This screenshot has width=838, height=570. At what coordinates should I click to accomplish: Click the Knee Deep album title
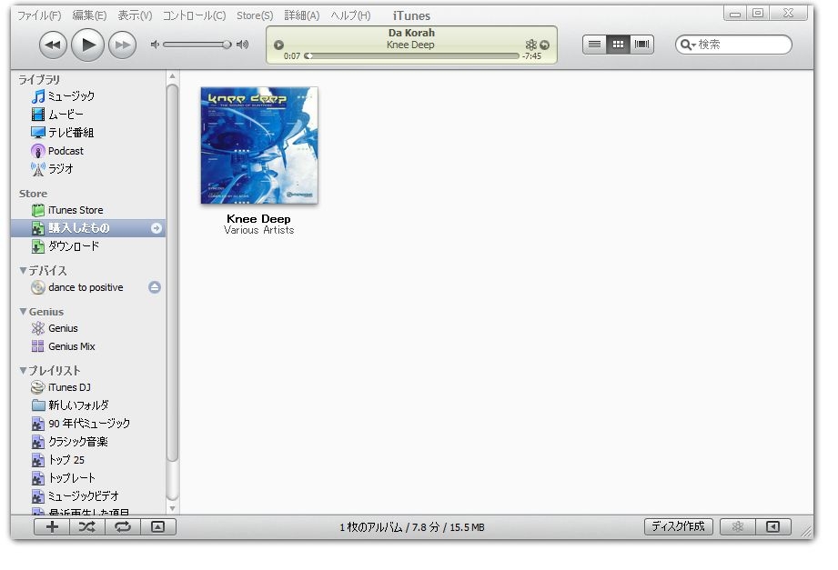coord(258,218)
